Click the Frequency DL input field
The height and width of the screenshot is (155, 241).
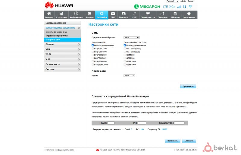(x=179, y=123)
